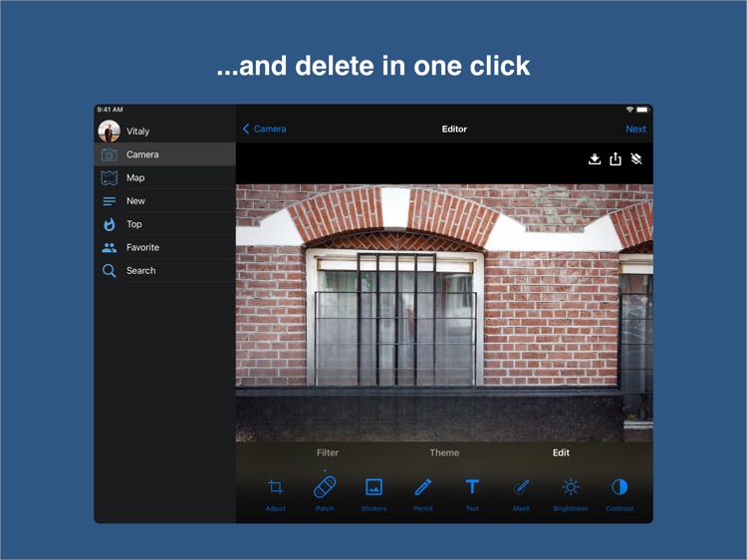Go back to Camera
Screen dimensions: 747x560
click(x=264, y=130)
